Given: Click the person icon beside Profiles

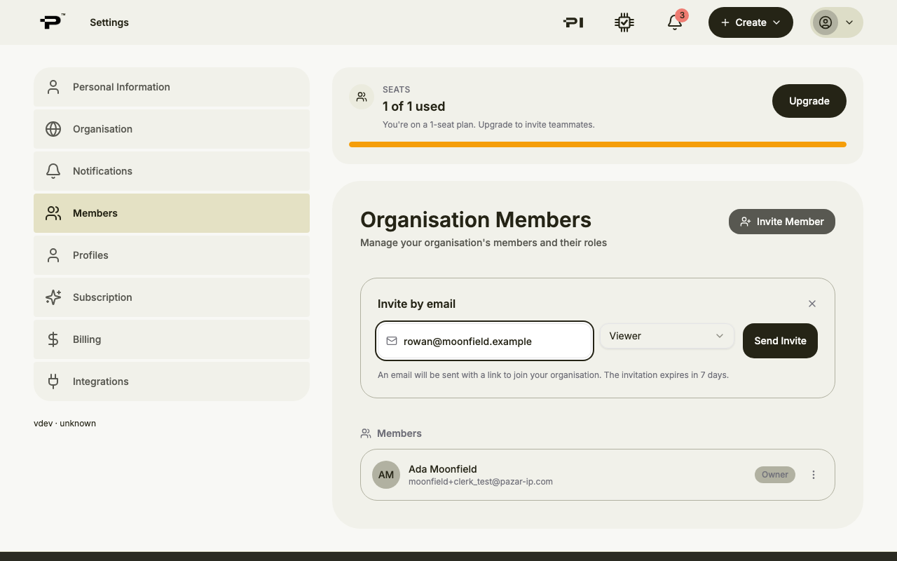Looking at the screenshot, I should pos(53,255).
